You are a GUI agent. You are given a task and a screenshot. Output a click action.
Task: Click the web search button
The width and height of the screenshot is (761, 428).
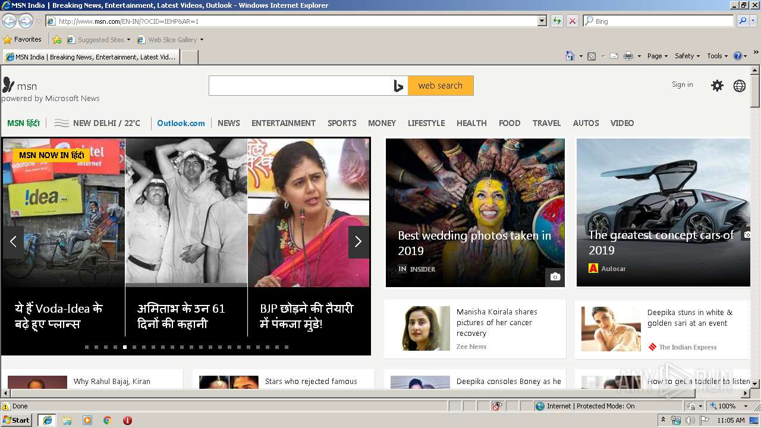[x=441, y=86]
